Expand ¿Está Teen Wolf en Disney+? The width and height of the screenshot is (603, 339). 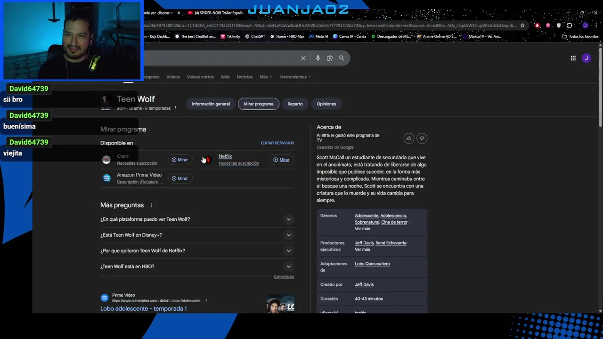tap(197, 235)
